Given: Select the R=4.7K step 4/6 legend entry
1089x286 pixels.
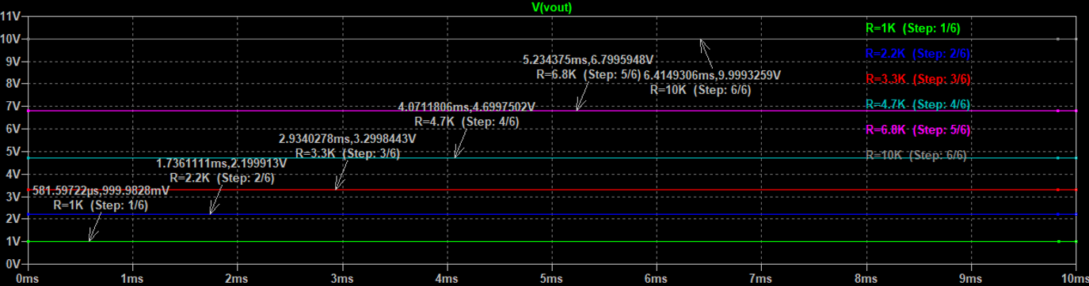Looking at the screenshot, I should click(918, 104).
